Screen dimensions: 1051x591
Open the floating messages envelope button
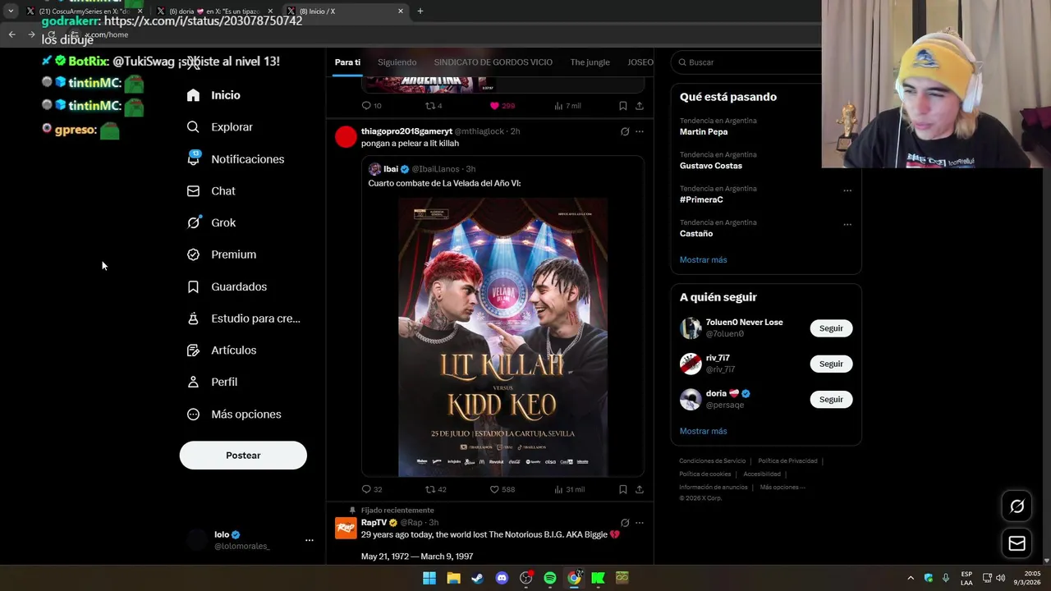(x=1017, y=543)
